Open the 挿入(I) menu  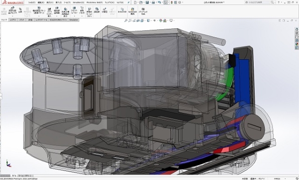pos(58,2)
